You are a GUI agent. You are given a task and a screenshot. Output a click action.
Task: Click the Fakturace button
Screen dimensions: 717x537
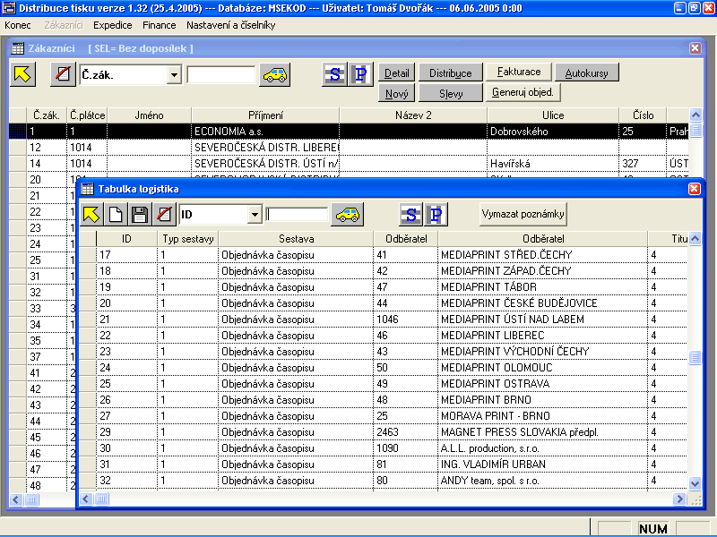[519, 72]
